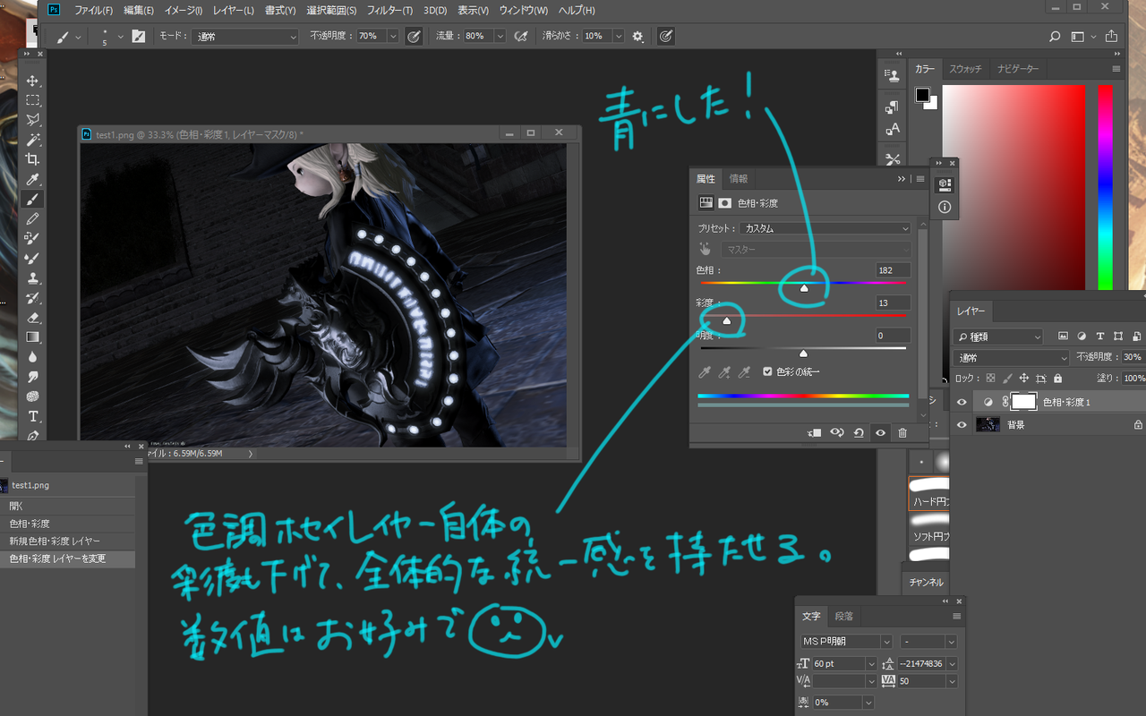Select history step 新規色相・彩度 レイヤー
1146x716 pixels.
pos(68,541)
